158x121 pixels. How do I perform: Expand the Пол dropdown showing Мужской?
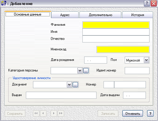click(x=146, y=60)
